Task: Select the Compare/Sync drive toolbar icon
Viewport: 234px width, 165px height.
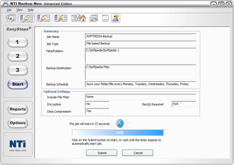Action: 61,18
